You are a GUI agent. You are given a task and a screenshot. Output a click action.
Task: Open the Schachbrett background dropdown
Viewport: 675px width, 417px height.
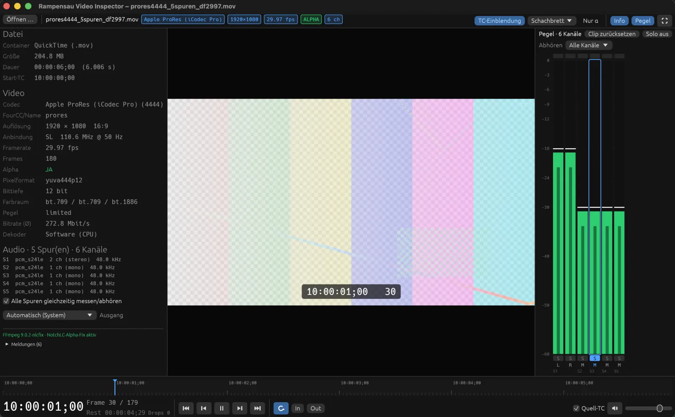[x=551, y=21]
